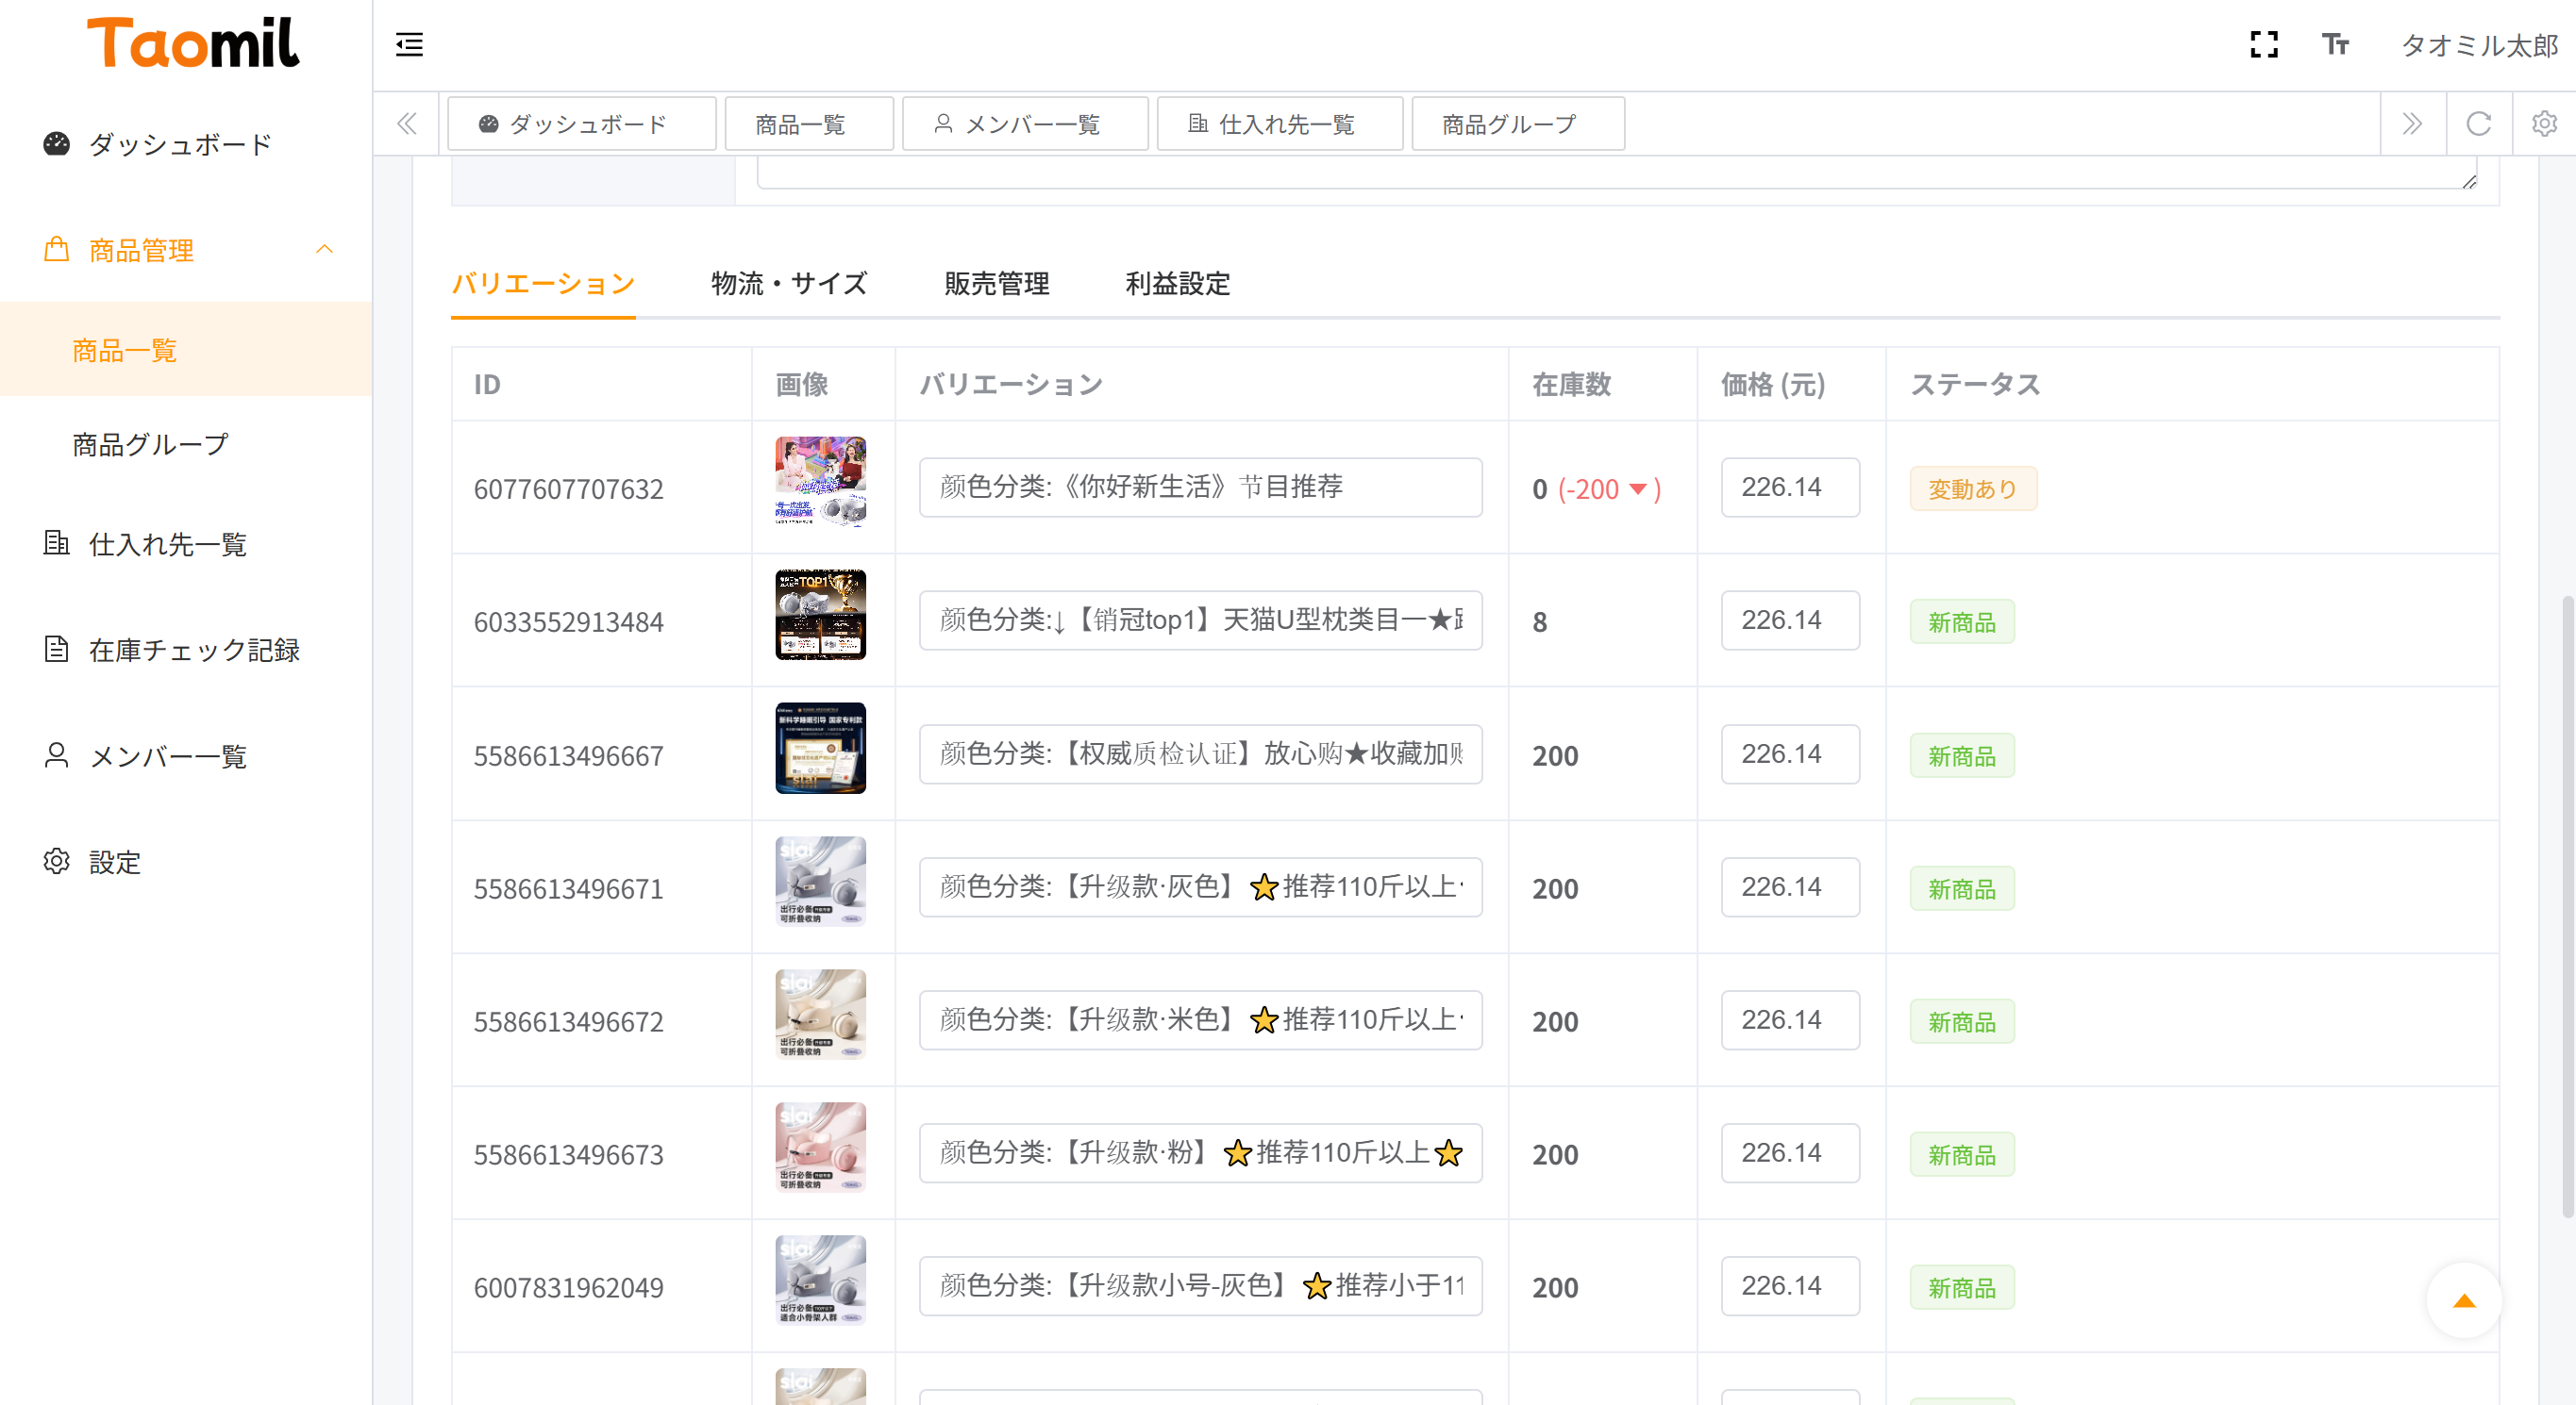This screenshot has height=1405, width=2576.
Task: Edit variation field 升级款·米色
Action: click(x=1200, y=1019)
